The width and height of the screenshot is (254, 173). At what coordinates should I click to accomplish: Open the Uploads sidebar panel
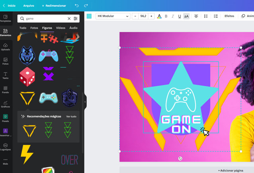(x=6, y=47)
